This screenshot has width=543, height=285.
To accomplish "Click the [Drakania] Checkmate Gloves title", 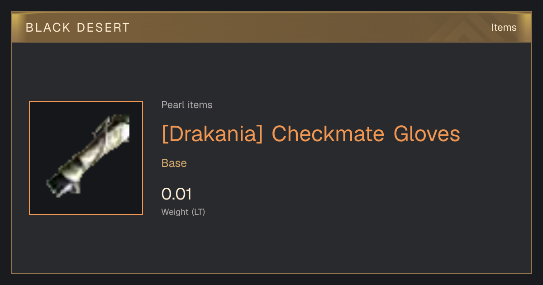I will 311,134.
